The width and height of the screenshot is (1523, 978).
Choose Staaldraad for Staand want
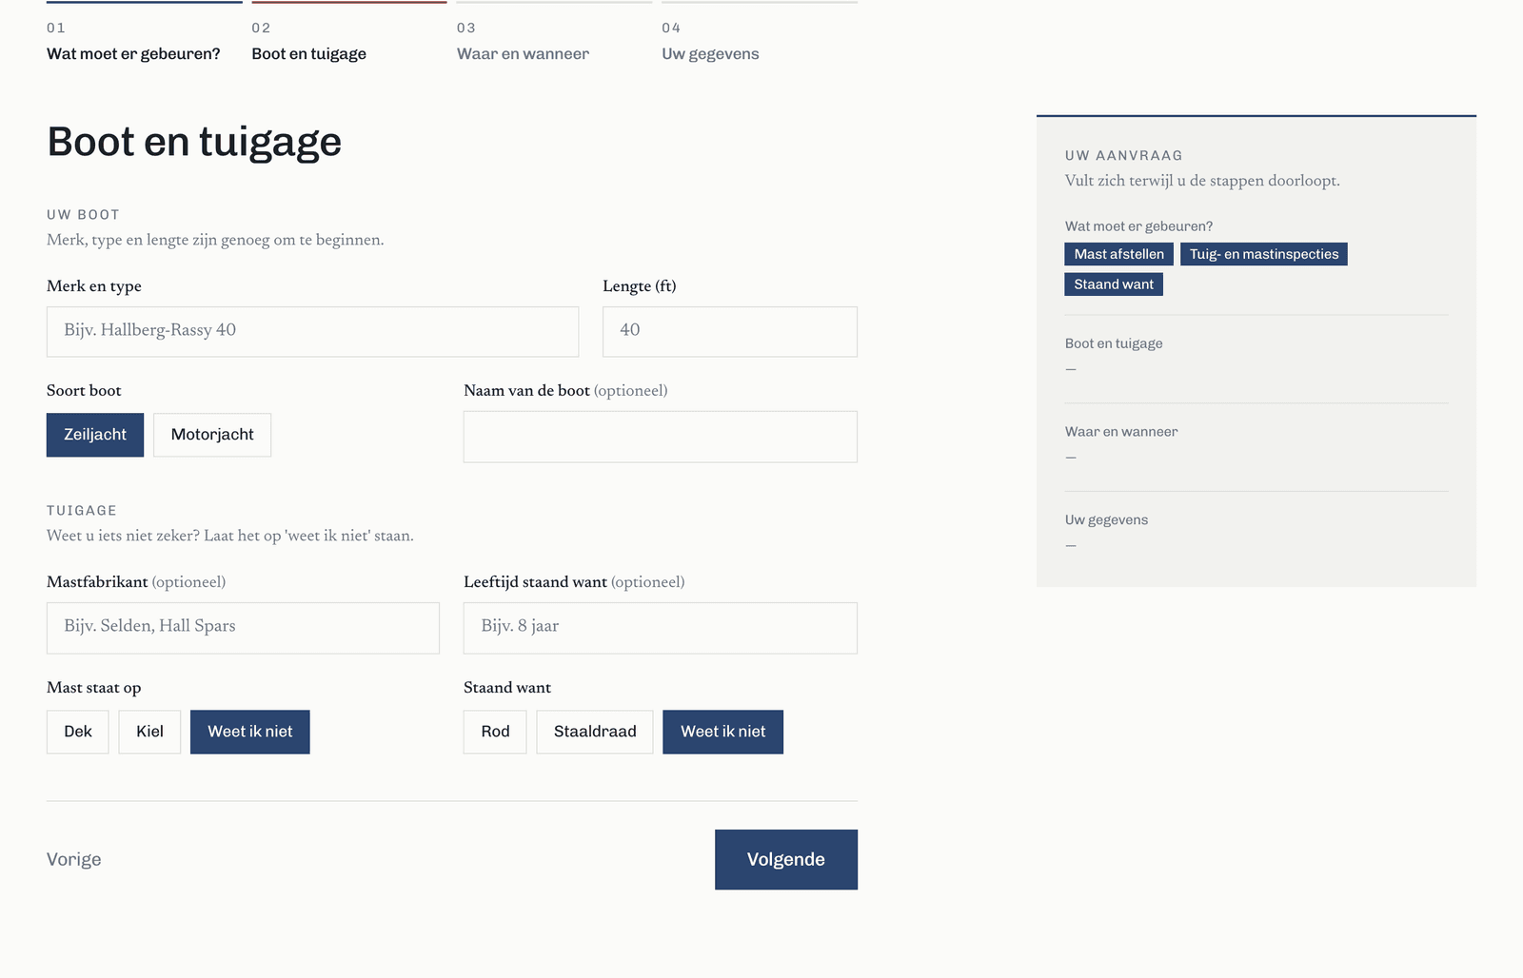[595, 732]
